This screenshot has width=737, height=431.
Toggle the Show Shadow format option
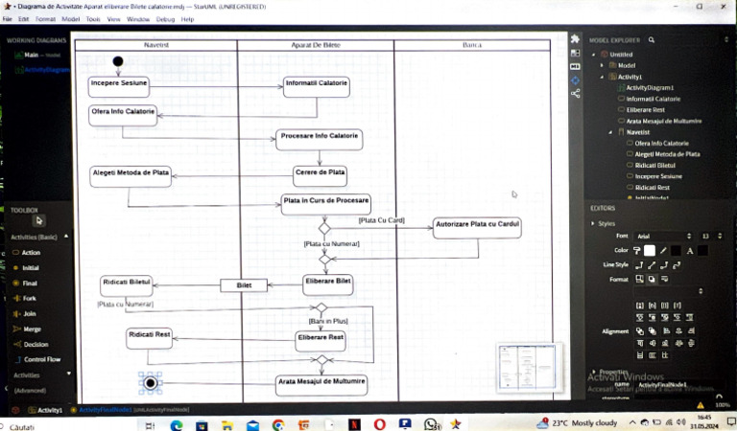click(652, 279)
